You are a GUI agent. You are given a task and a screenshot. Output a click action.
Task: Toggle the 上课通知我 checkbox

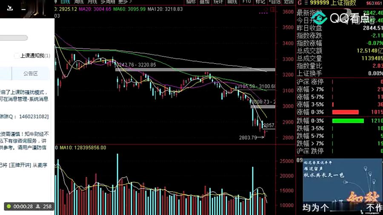[17, 56]
